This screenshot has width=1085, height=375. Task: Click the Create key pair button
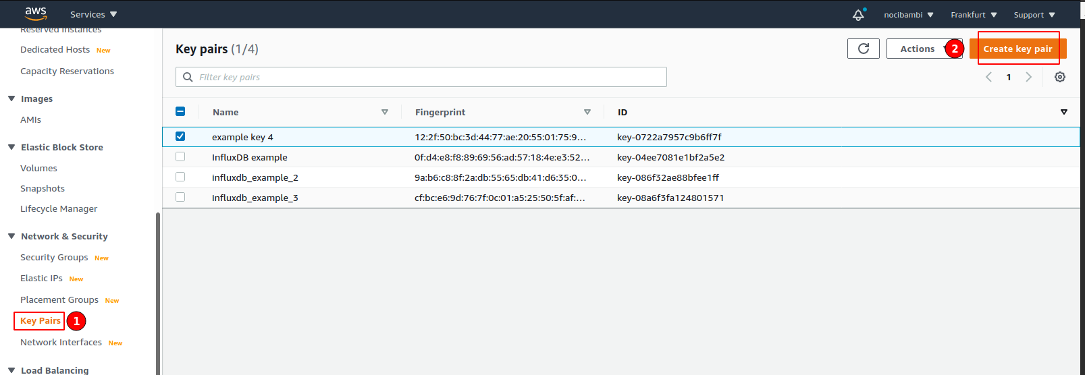1017,49
